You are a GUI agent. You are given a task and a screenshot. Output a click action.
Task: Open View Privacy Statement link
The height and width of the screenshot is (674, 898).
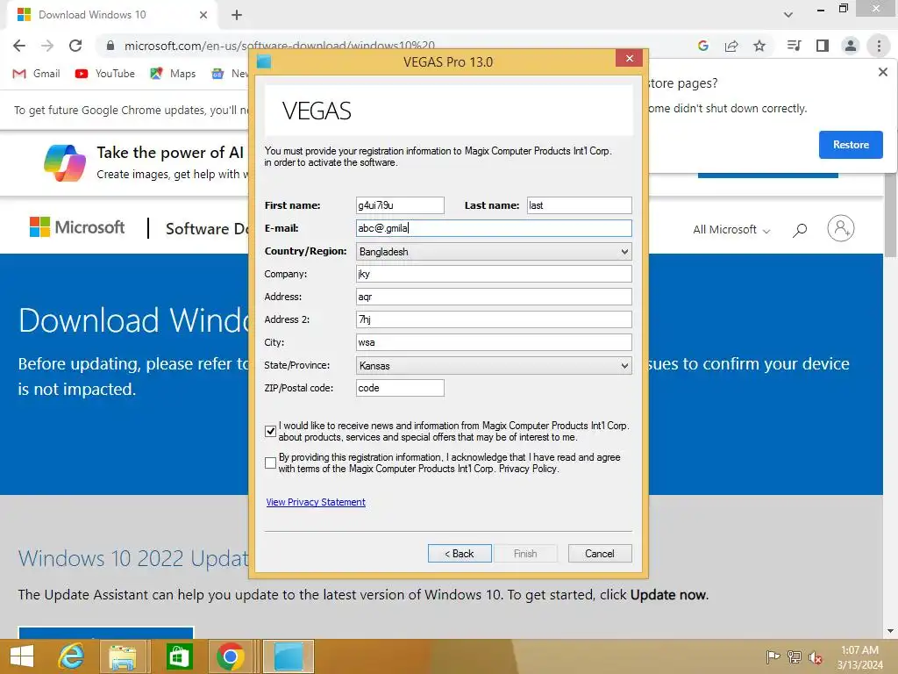point(316,502)
